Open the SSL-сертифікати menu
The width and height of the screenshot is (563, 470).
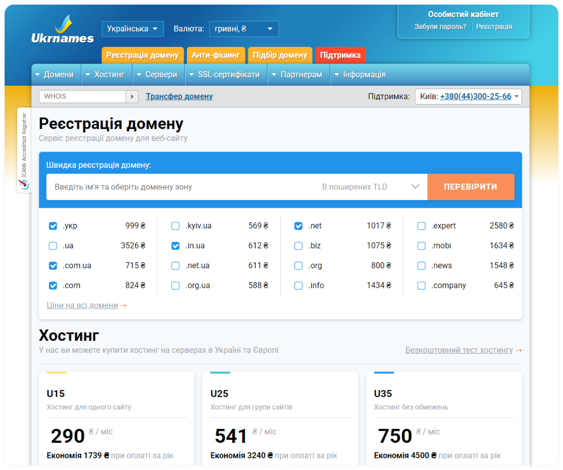pos(225,75)
